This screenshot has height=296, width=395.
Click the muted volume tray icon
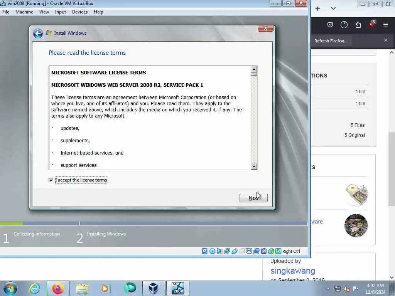click(x=347, y=289)
